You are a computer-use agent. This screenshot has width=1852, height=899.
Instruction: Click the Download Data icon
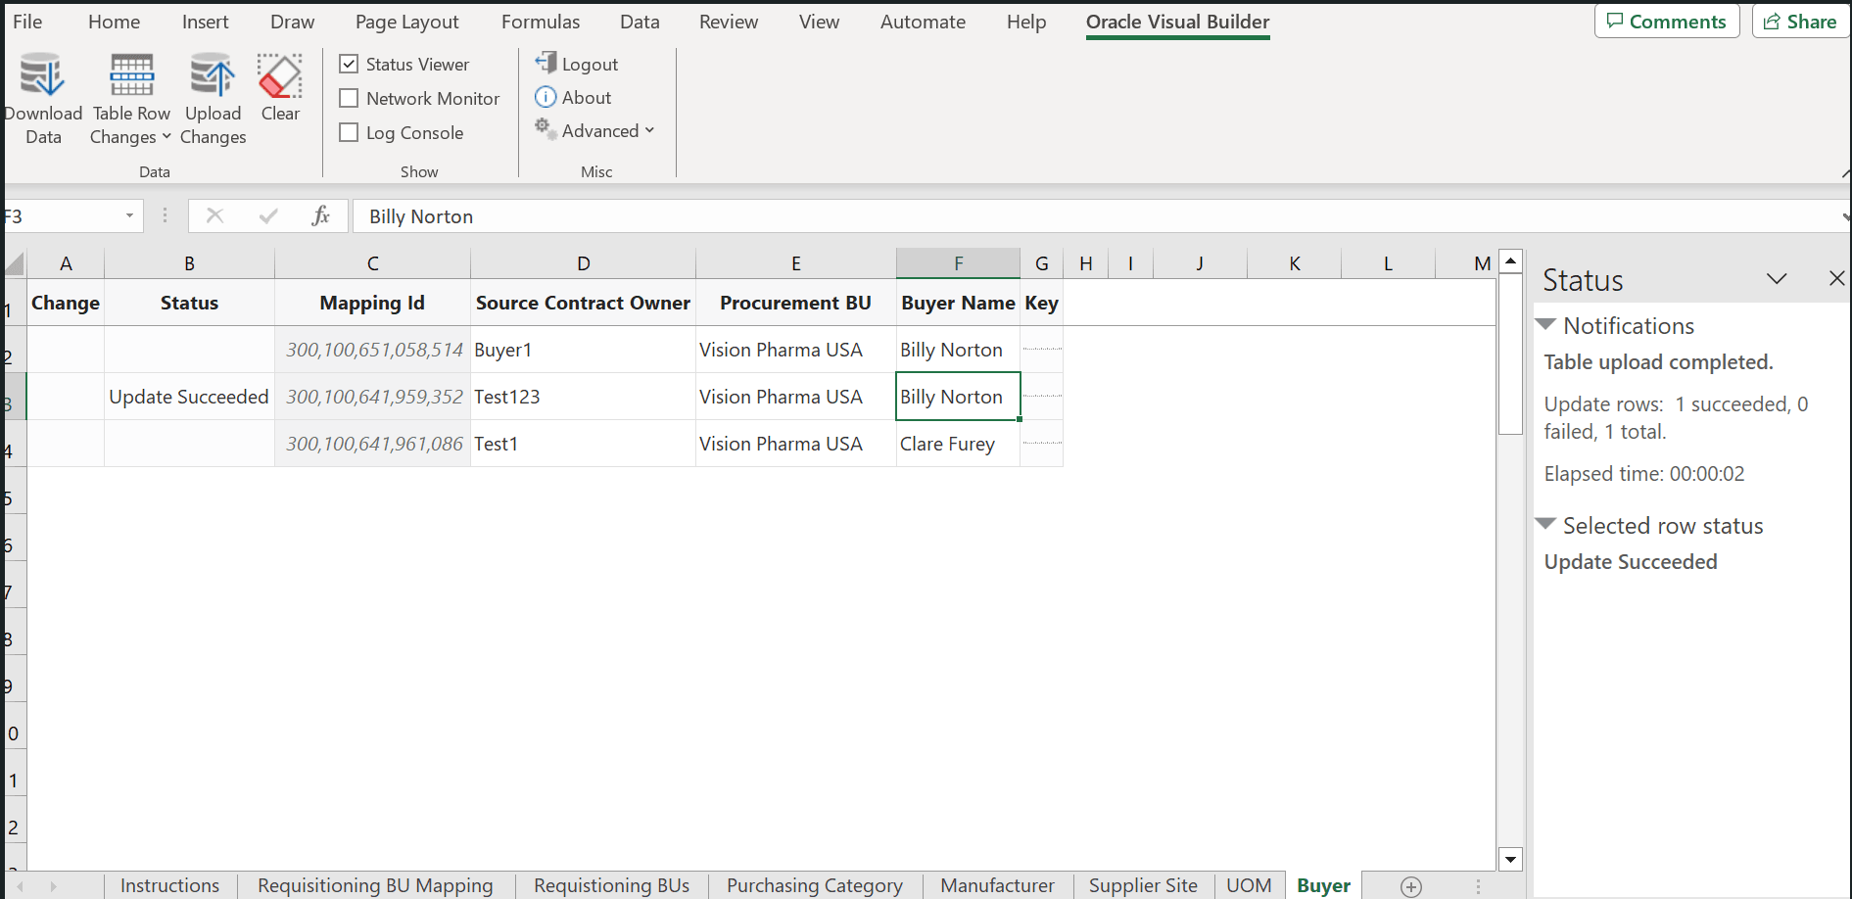41,74
